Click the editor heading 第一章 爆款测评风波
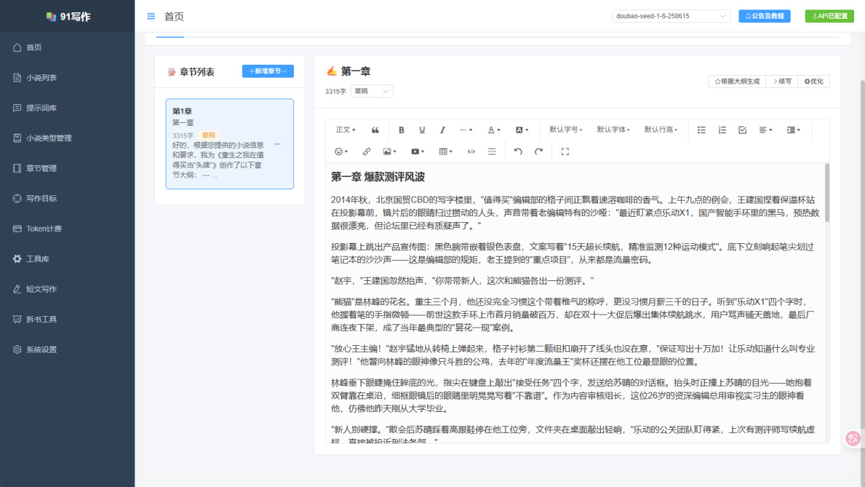Viewport: 865px width, 487px height. 378,177
